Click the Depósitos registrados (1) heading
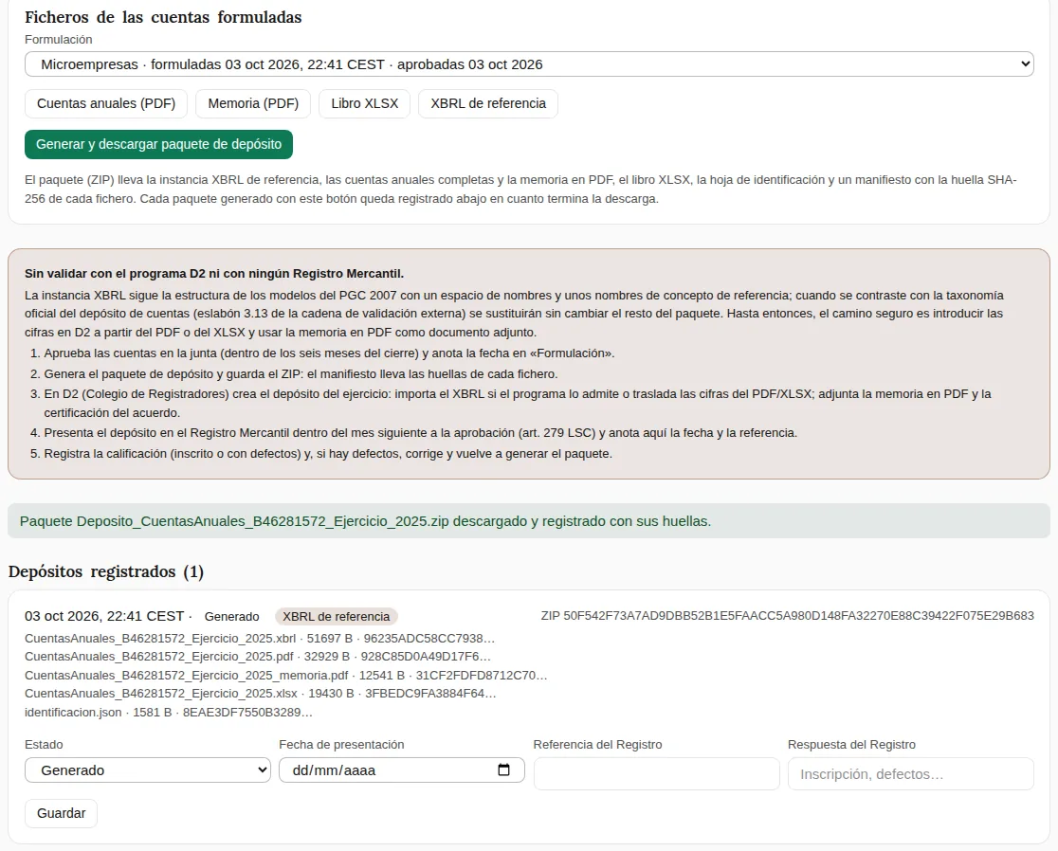Viewport: 1058px width, 851px height. [x=106, y=571]
